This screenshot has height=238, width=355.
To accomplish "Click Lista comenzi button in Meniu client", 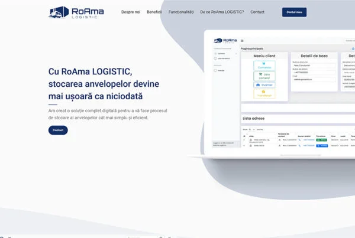I will click(x=264, y=76).
